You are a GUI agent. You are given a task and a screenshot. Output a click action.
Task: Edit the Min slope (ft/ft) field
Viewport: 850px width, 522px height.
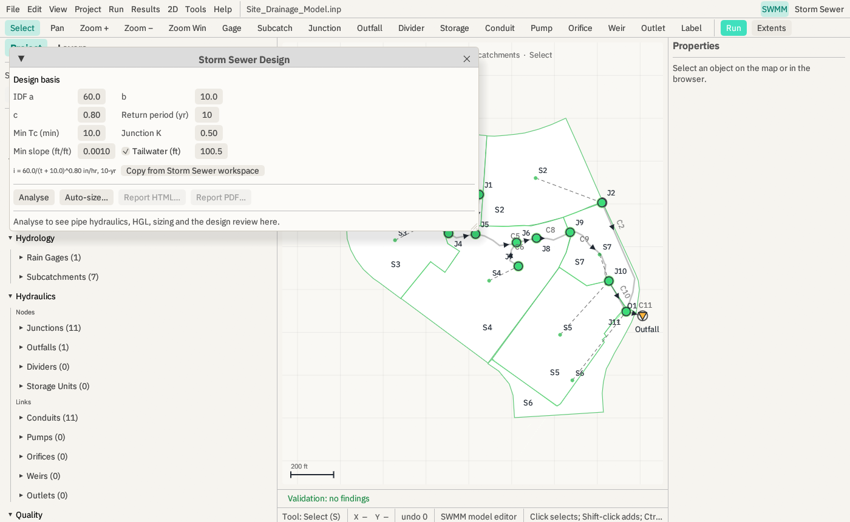coord(97,151)
